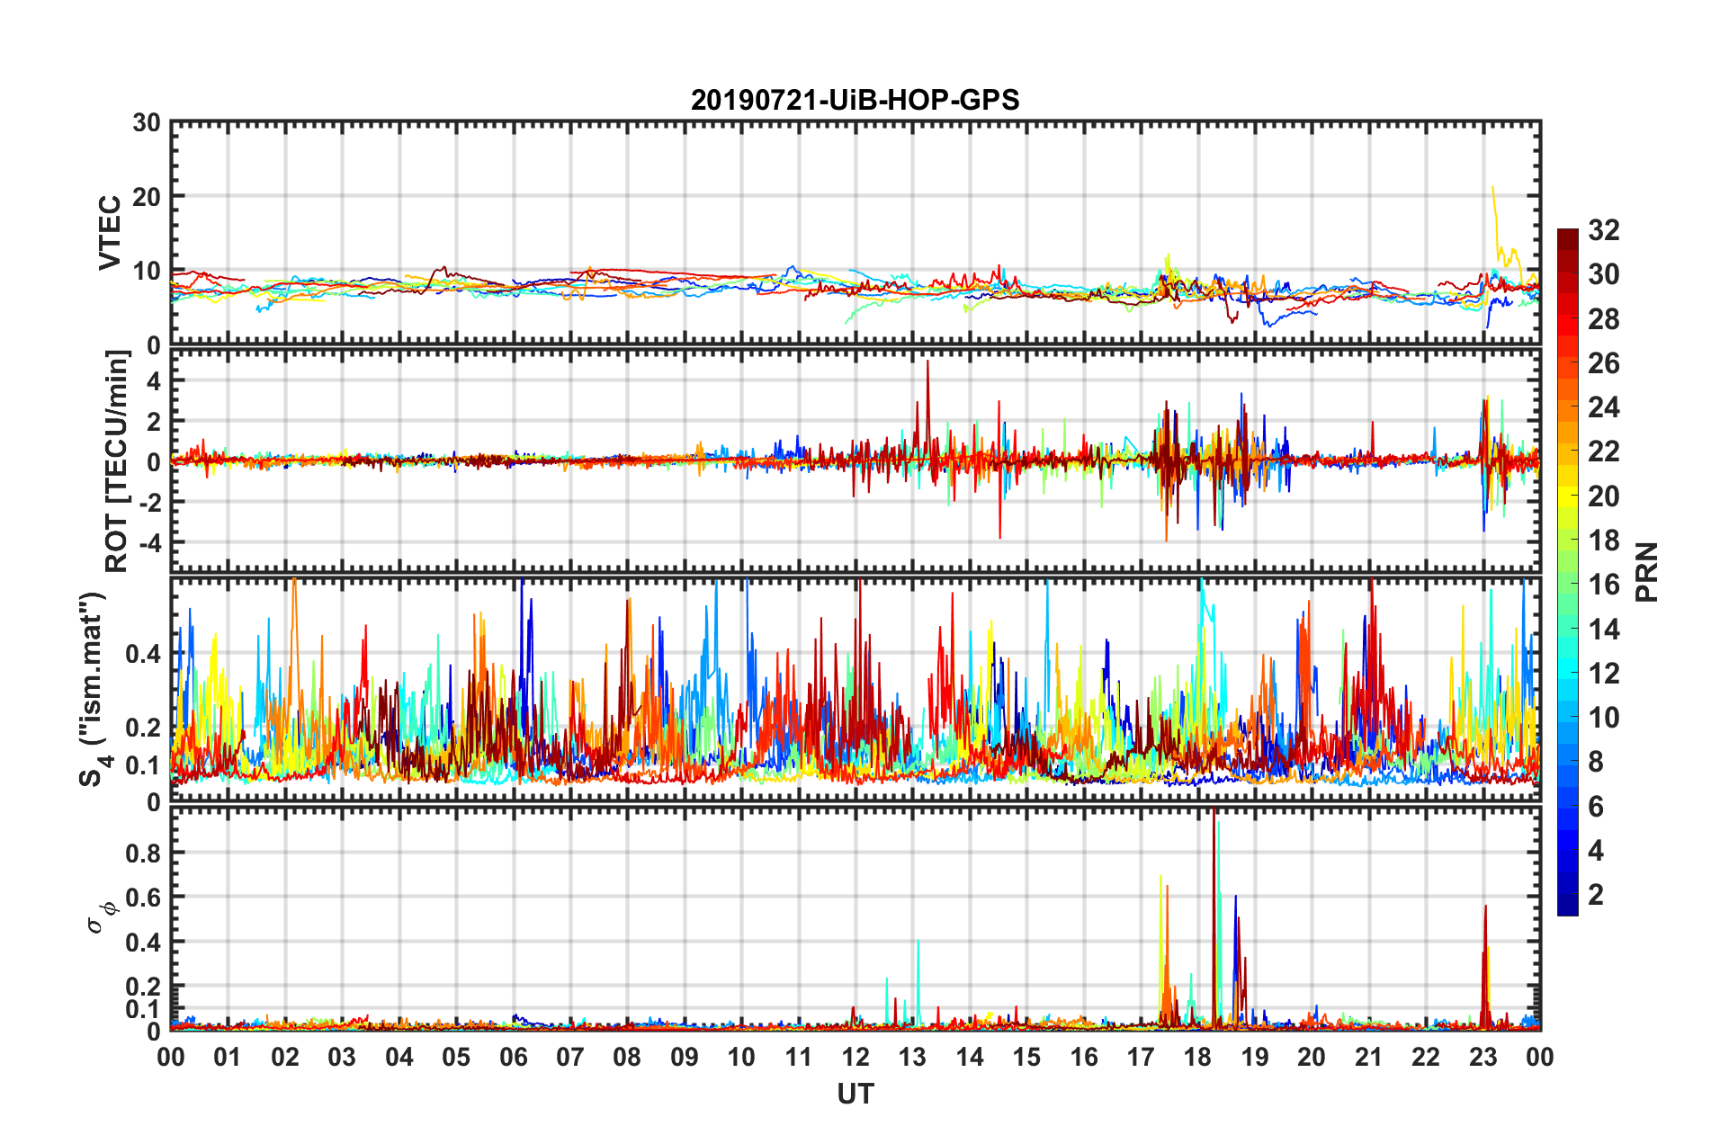Image resolution: width=1711 pixels, height=1144 pixels.
Task: Click PRN colorbar tick label 8
Action: [1596, 762]
